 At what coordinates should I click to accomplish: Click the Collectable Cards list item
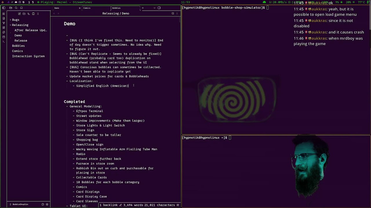tap(91, 177)
